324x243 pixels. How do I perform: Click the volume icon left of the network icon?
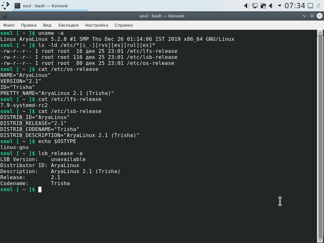coord(246,6)
